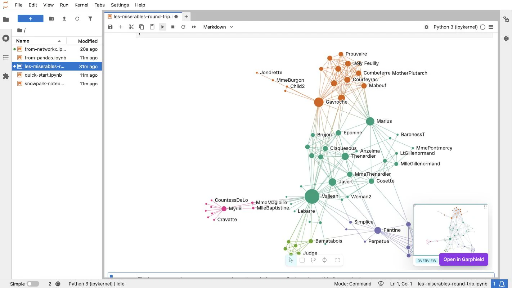Viewport: 512px width, 288px height.
Task: Cut the selected cell with scissors icon
Action: click(131, 27)
